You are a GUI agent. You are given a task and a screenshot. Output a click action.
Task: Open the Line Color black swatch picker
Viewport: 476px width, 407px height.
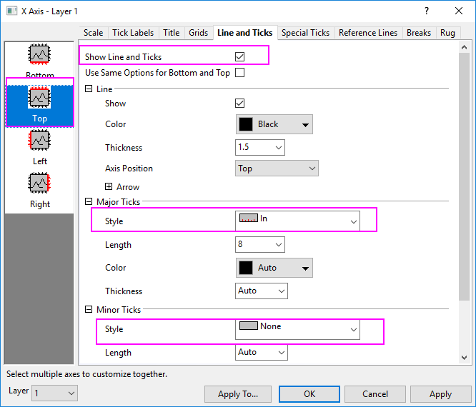pyautogui.click(x=274, y=124)
